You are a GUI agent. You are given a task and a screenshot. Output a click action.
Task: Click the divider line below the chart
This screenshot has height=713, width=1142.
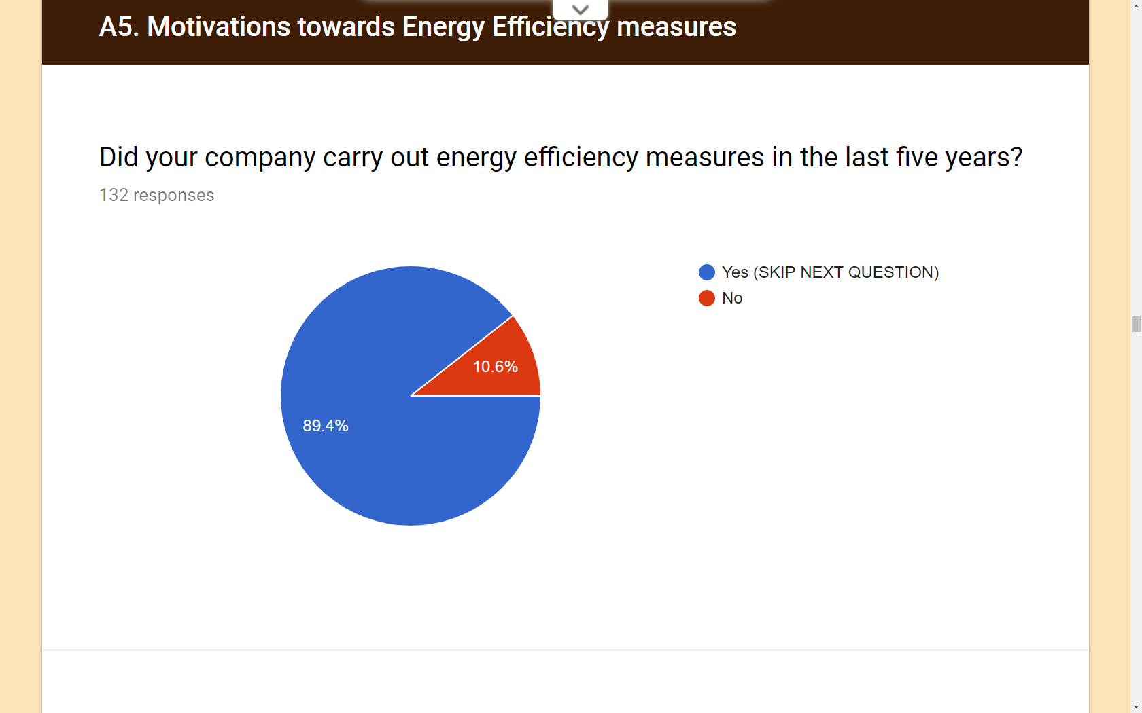(565, 650)
